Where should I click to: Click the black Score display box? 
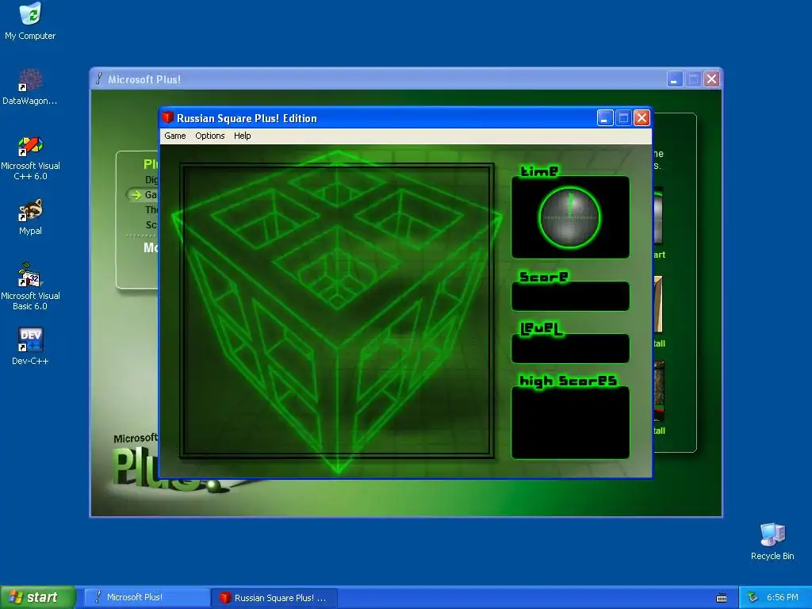[570, 297]
